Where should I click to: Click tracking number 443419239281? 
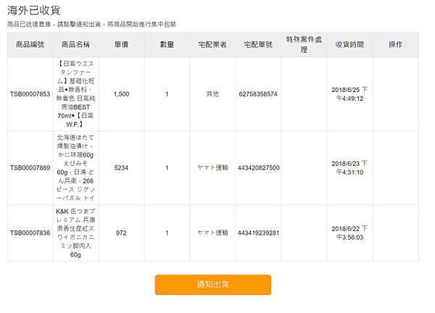(258, 233)
